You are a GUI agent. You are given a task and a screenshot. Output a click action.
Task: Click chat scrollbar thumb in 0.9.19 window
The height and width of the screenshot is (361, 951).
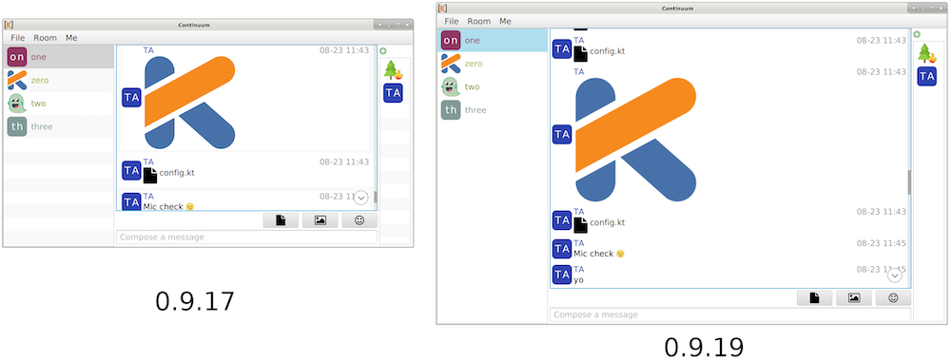click(x=908, y=182)
